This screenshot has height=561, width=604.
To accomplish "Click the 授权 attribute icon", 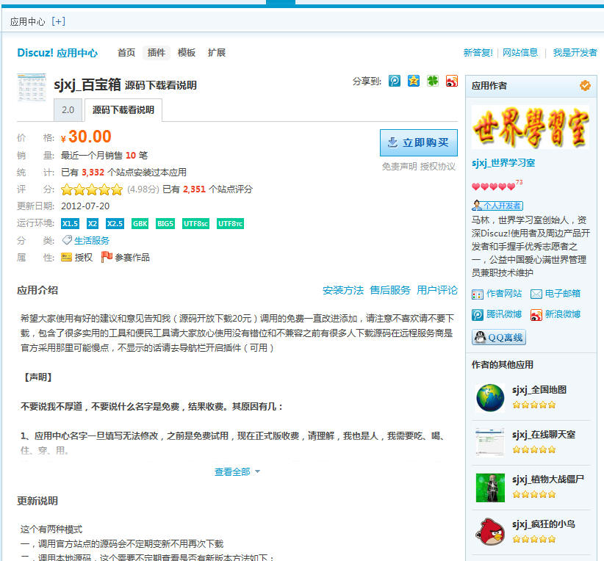I will pyautogui.click(x=66, y=257).
